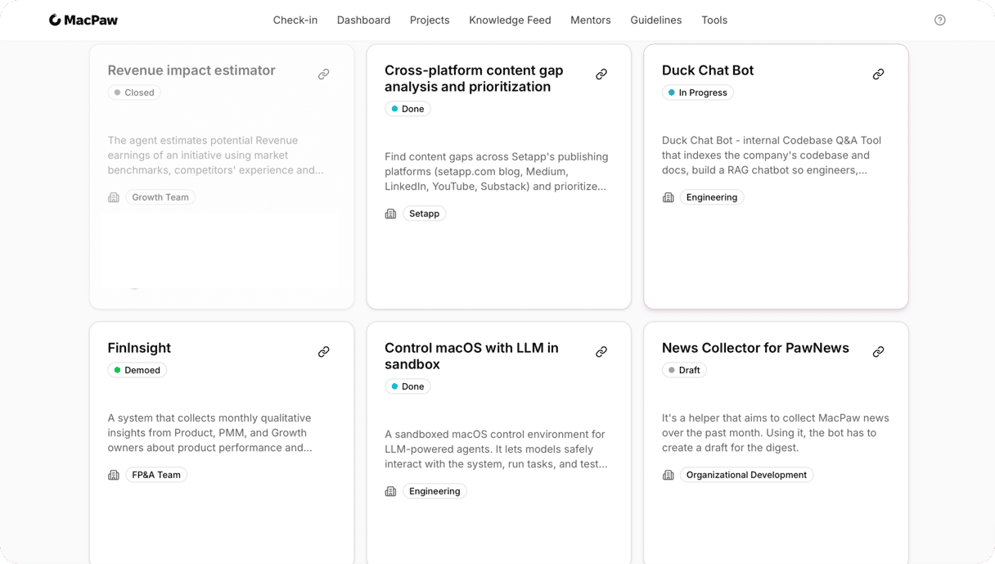Click link icon on FinInsight card
Screen dimensions: 995x564
pos(324,352)
